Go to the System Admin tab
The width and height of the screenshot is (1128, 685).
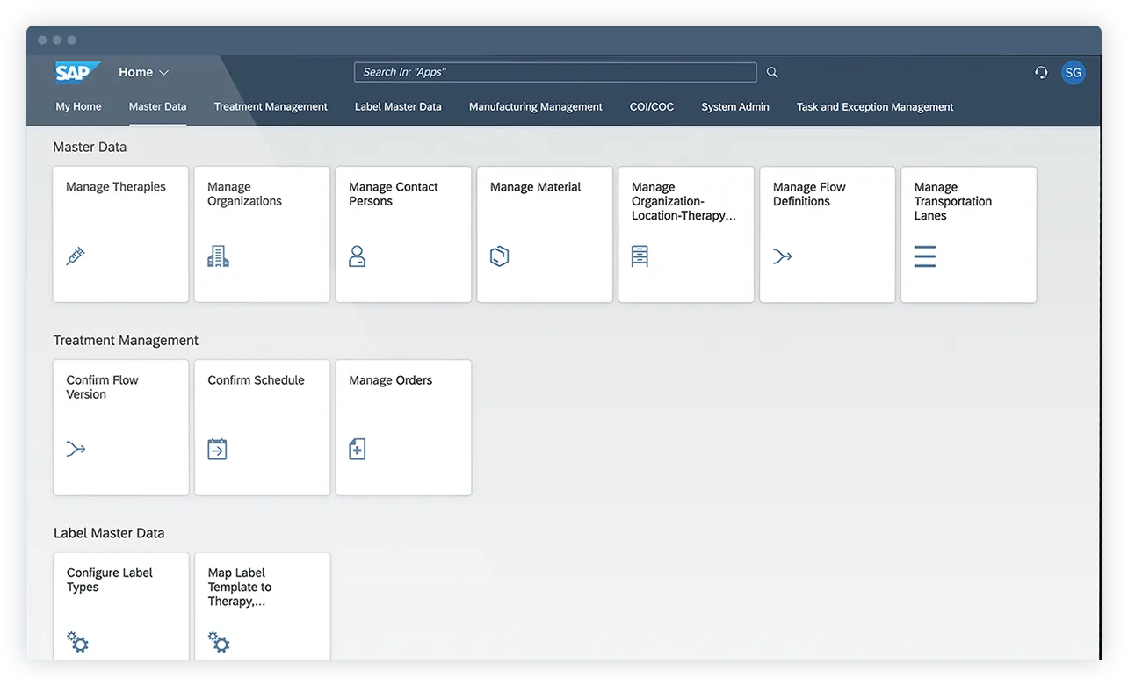[x=735, y=106]
